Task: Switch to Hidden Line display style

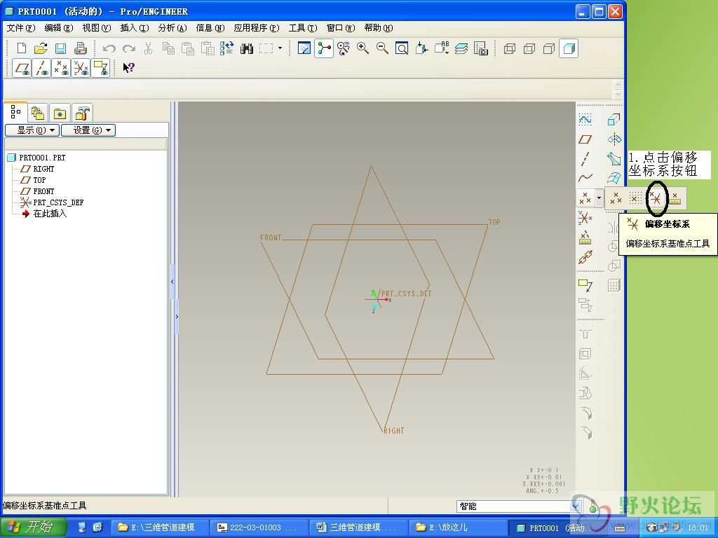Action: [529, 48]
